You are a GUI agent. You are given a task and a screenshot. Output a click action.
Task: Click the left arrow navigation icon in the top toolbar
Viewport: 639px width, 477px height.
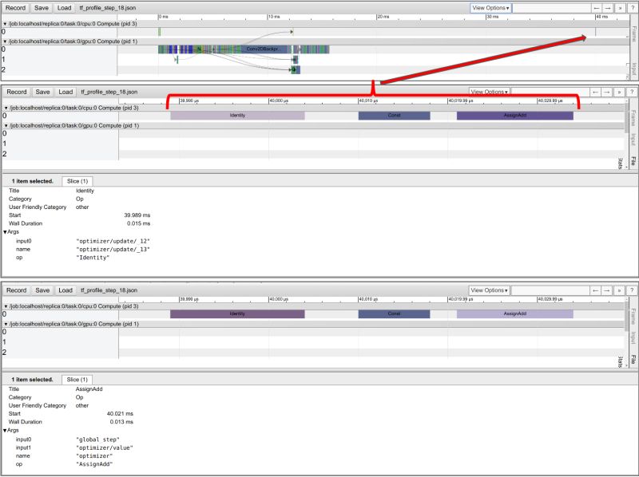click(596, 8)
